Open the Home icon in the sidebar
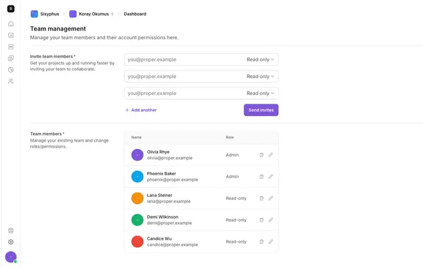 pos(11,24)
